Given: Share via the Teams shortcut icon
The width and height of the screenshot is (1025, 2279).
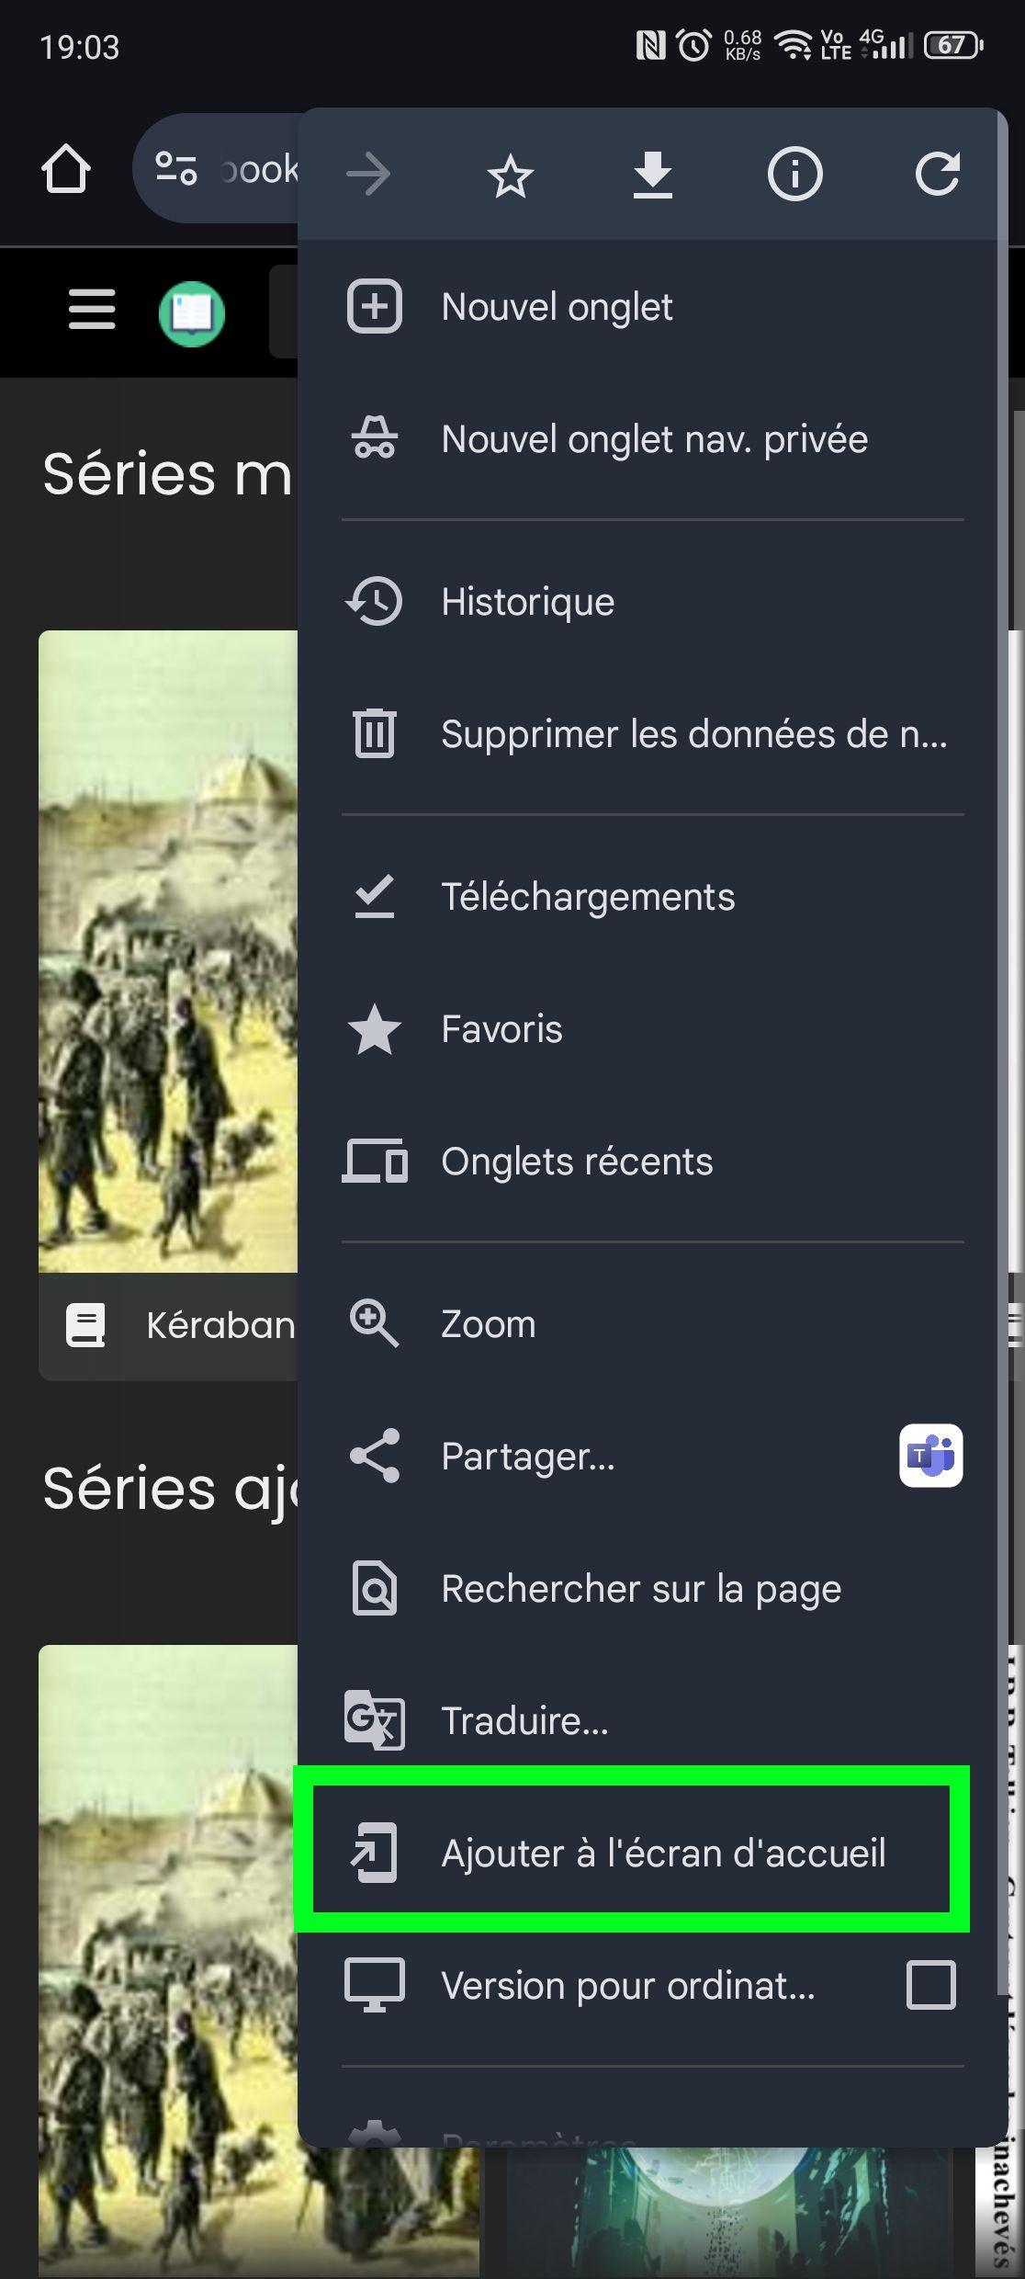Looking at the screenshot, I should point(930,1456).
